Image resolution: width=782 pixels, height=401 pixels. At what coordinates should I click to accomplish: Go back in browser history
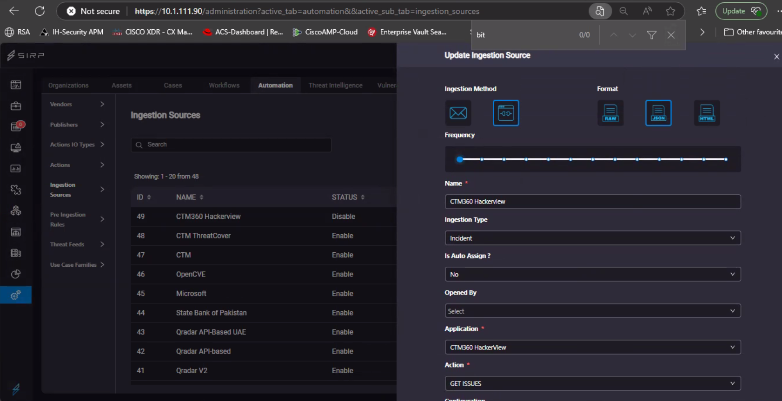point(14,11)
